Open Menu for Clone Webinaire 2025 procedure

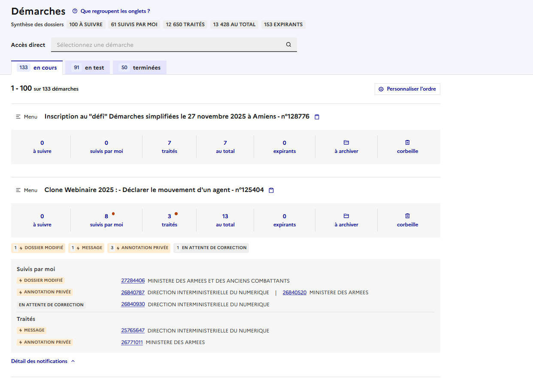click(27, 190)
